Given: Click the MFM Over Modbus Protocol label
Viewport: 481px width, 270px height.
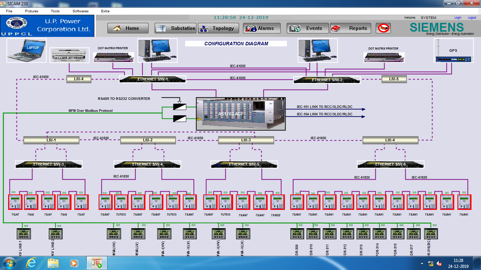Looking at the screenshot, I should [x=90, y=111].
